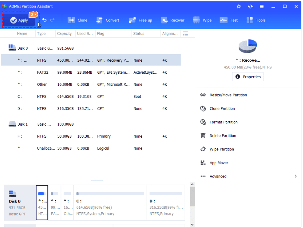Sort by the Capacity column header

64,34
